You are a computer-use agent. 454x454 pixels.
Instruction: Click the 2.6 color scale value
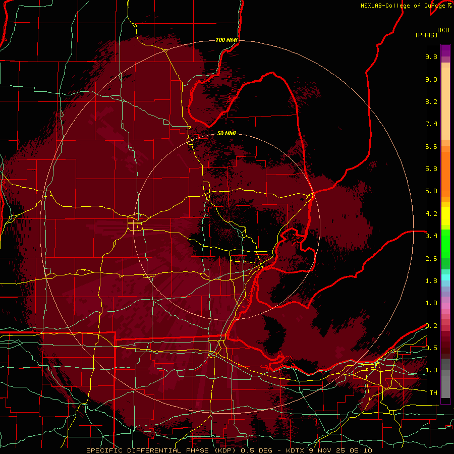pyautogui.click(x=431, y=259)
